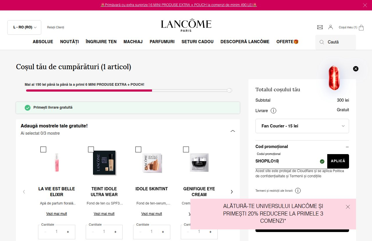Show delivery info next to Livrare

[x=273, y=111]
